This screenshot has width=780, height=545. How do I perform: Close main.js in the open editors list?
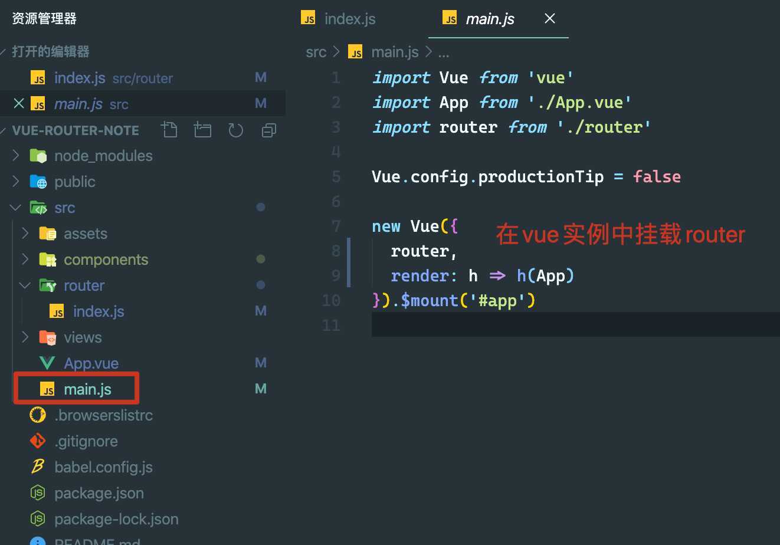(19, 104)
